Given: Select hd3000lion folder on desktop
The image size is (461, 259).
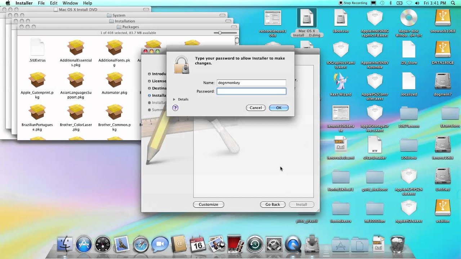Looking at the screenshot, I should [x=375, y=208].
